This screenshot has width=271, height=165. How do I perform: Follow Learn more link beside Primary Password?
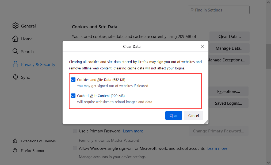[133, 131]
